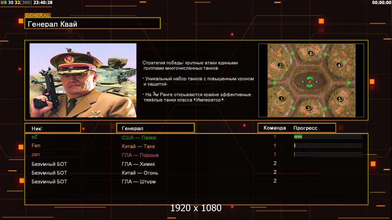Viewport: 392px width, 220px height.
Task: Click start position marker 2 on the map preview
Action: coord(280,65)
